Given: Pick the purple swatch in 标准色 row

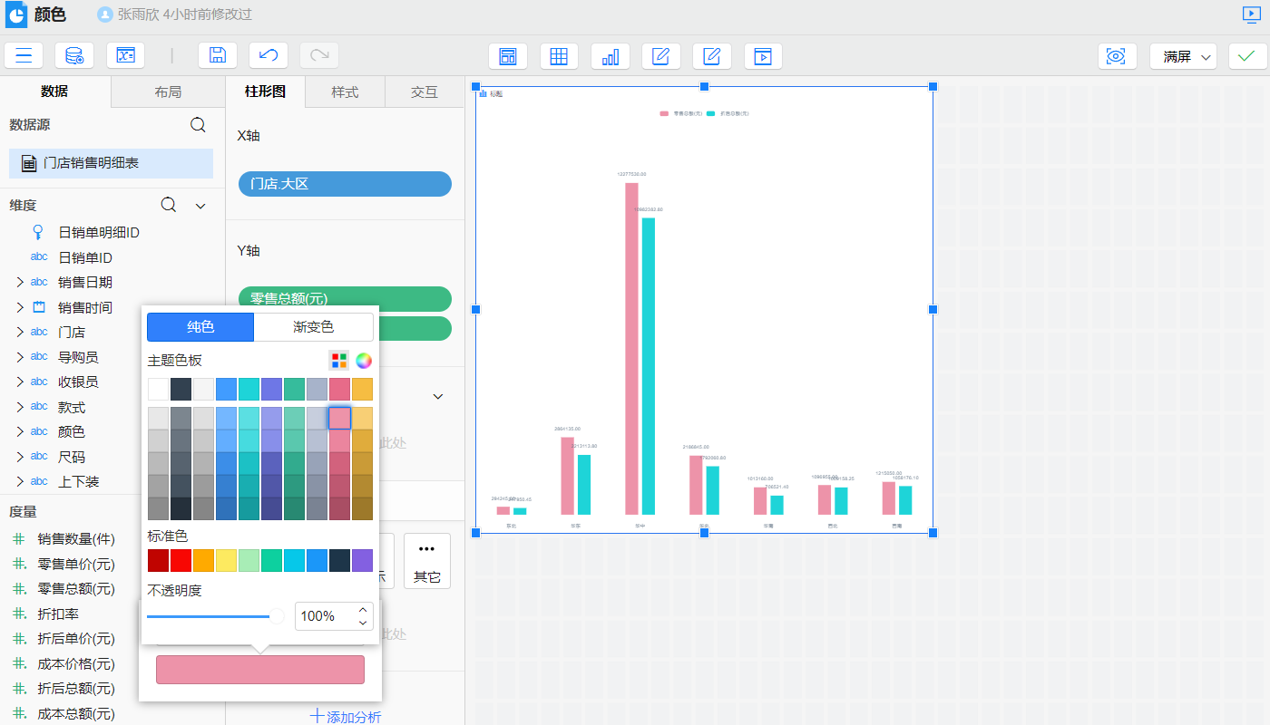Looking at the screenshot, I should (x=362, y=560).
